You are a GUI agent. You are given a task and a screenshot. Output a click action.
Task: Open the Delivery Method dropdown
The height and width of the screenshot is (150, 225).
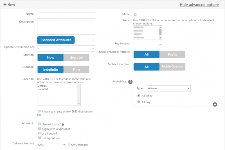coord(51,145)
